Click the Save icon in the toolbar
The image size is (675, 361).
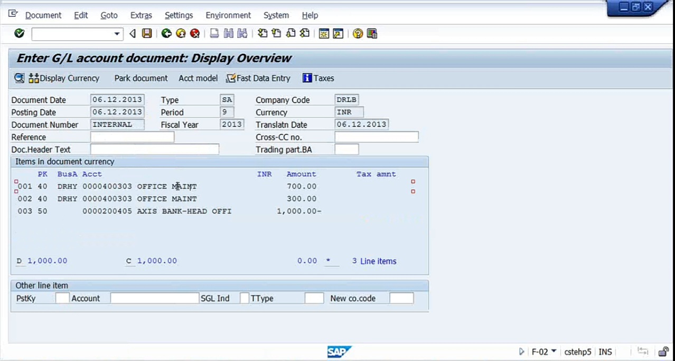pyautogui.click(x=147, y=34)
